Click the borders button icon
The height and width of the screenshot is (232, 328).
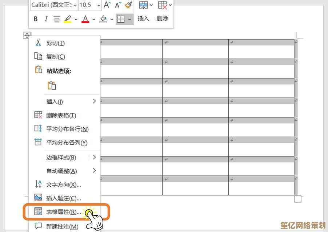(120, 19)
